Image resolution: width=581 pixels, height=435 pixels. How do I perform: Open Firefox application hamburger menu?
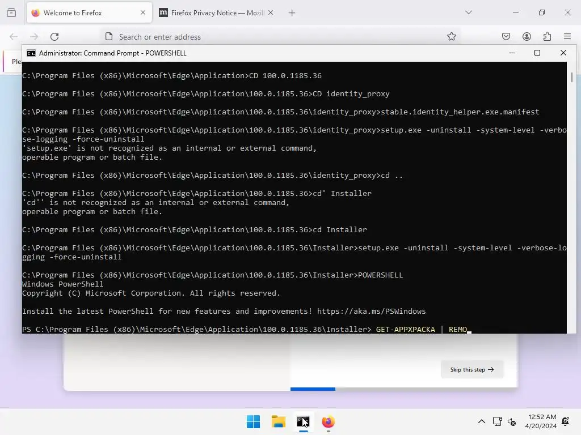point(567,37)
